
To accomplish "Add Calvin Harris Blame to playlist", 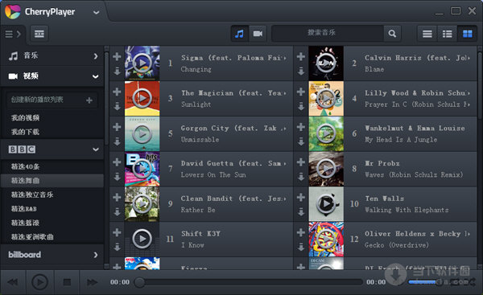I will point(300,56).
